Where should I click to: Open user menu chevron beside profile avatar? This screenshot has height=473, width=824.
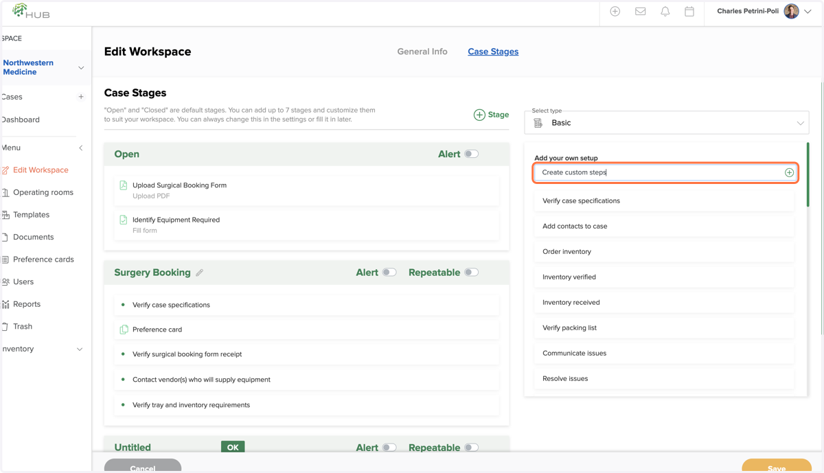click(808, 12)
